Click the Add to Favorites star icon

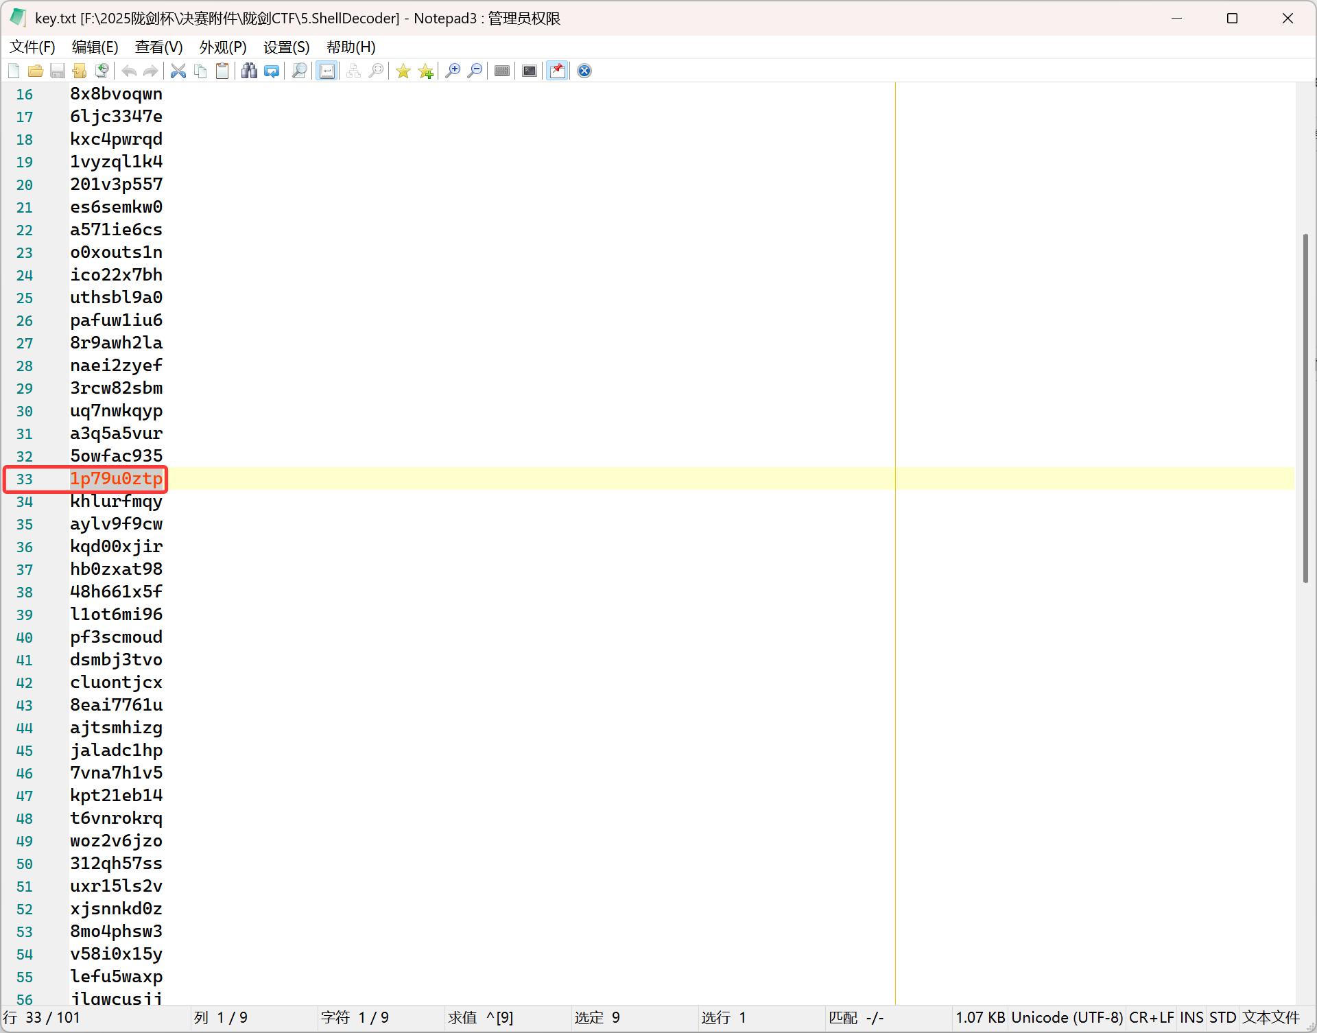click(x=426, y=71)
